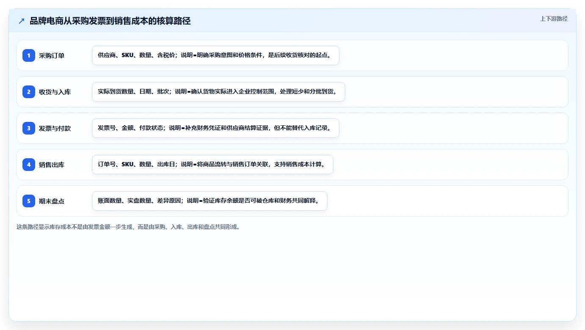Click the 销售出库 step label
Screen dimensions: 585x330
(x=52, y=165)
